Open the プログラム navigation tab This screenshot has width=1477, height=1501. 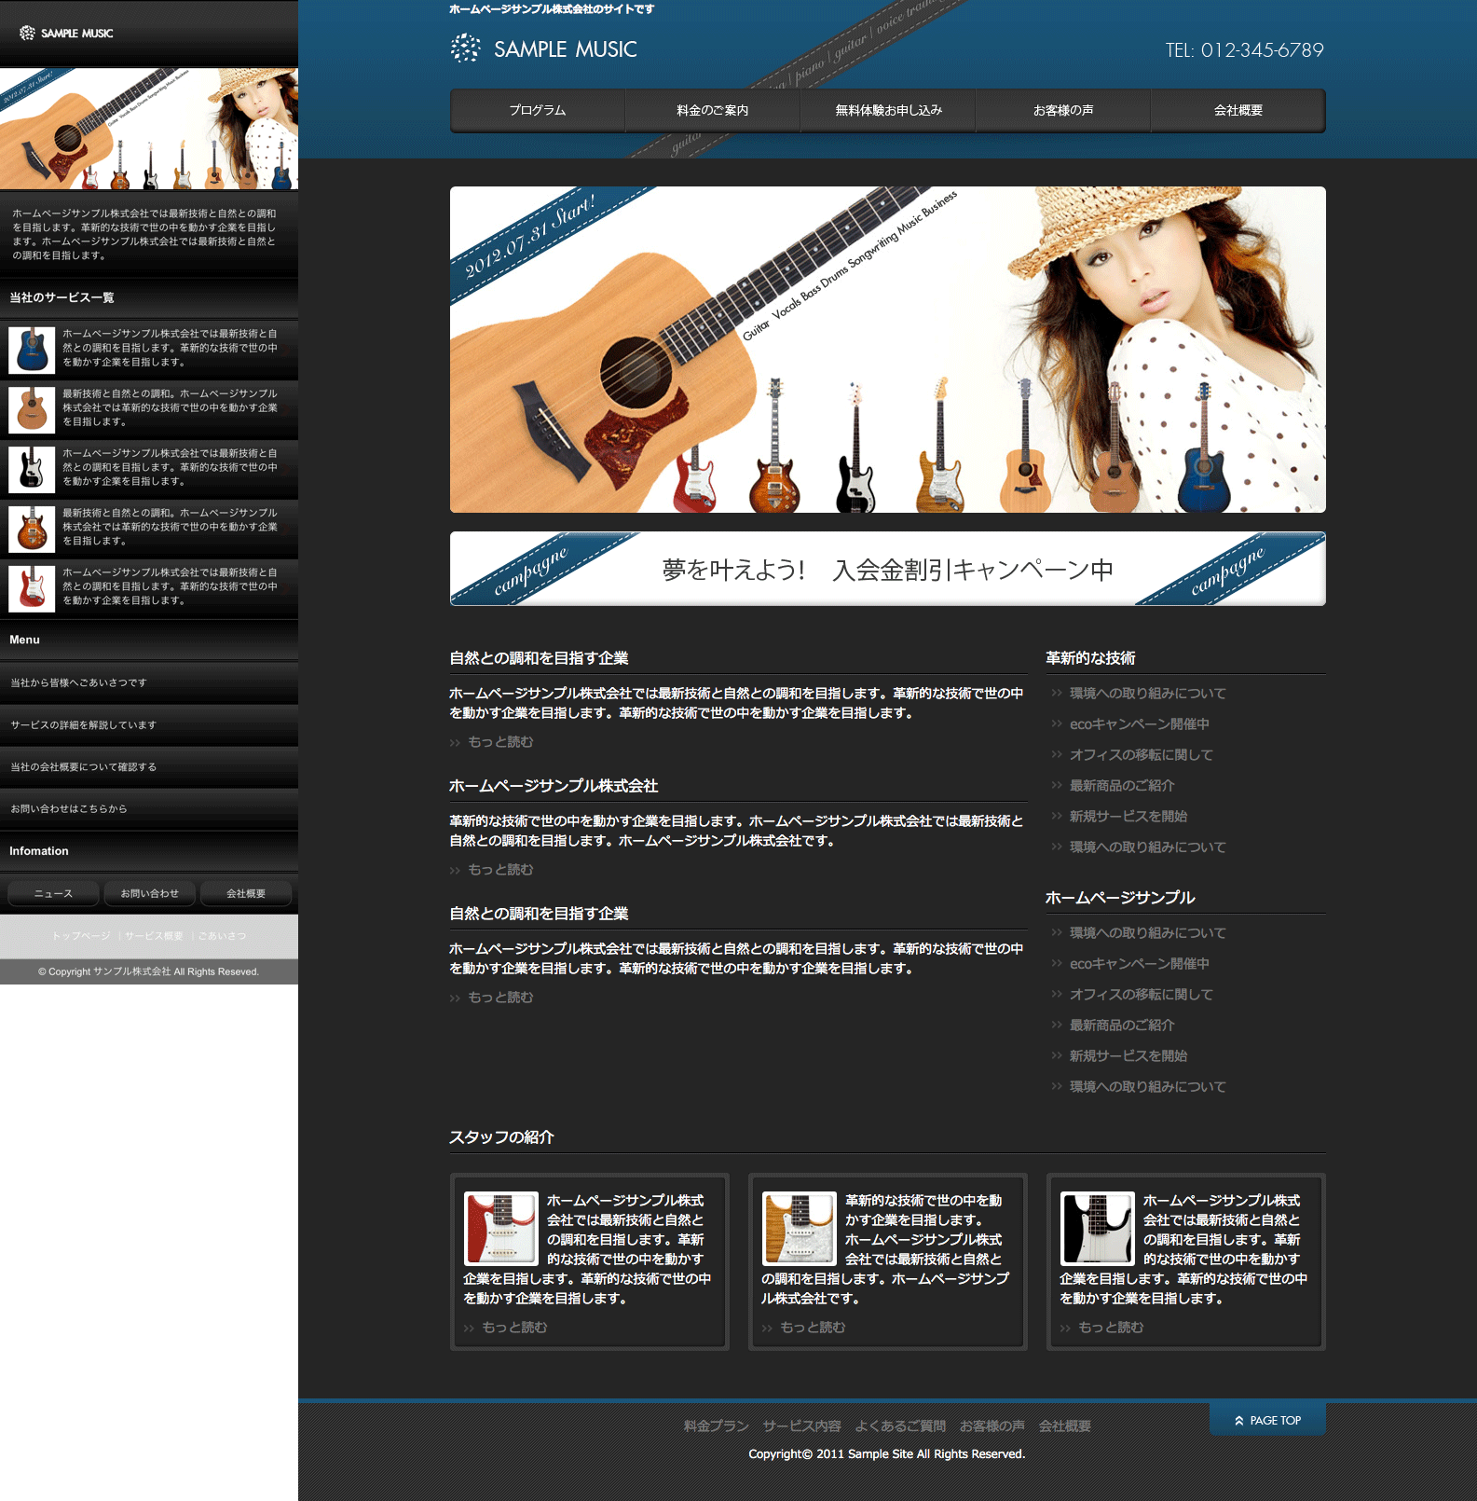tap(538, 111)
